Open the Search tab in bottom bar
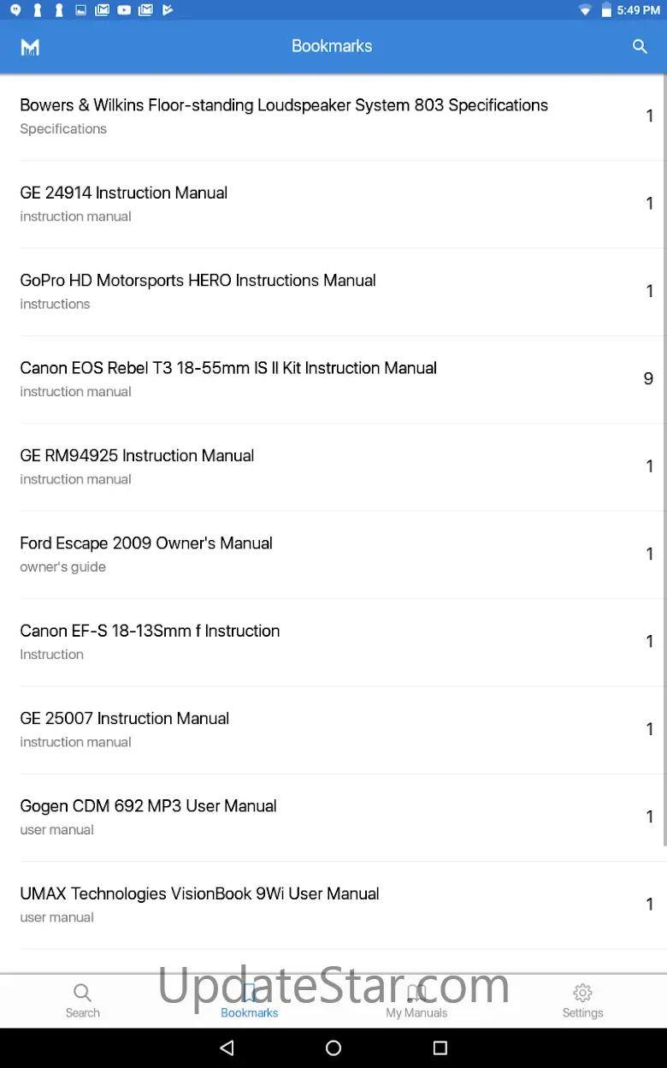The height and width of the screenshot is (1068, 667). (x=83, y=1000)
